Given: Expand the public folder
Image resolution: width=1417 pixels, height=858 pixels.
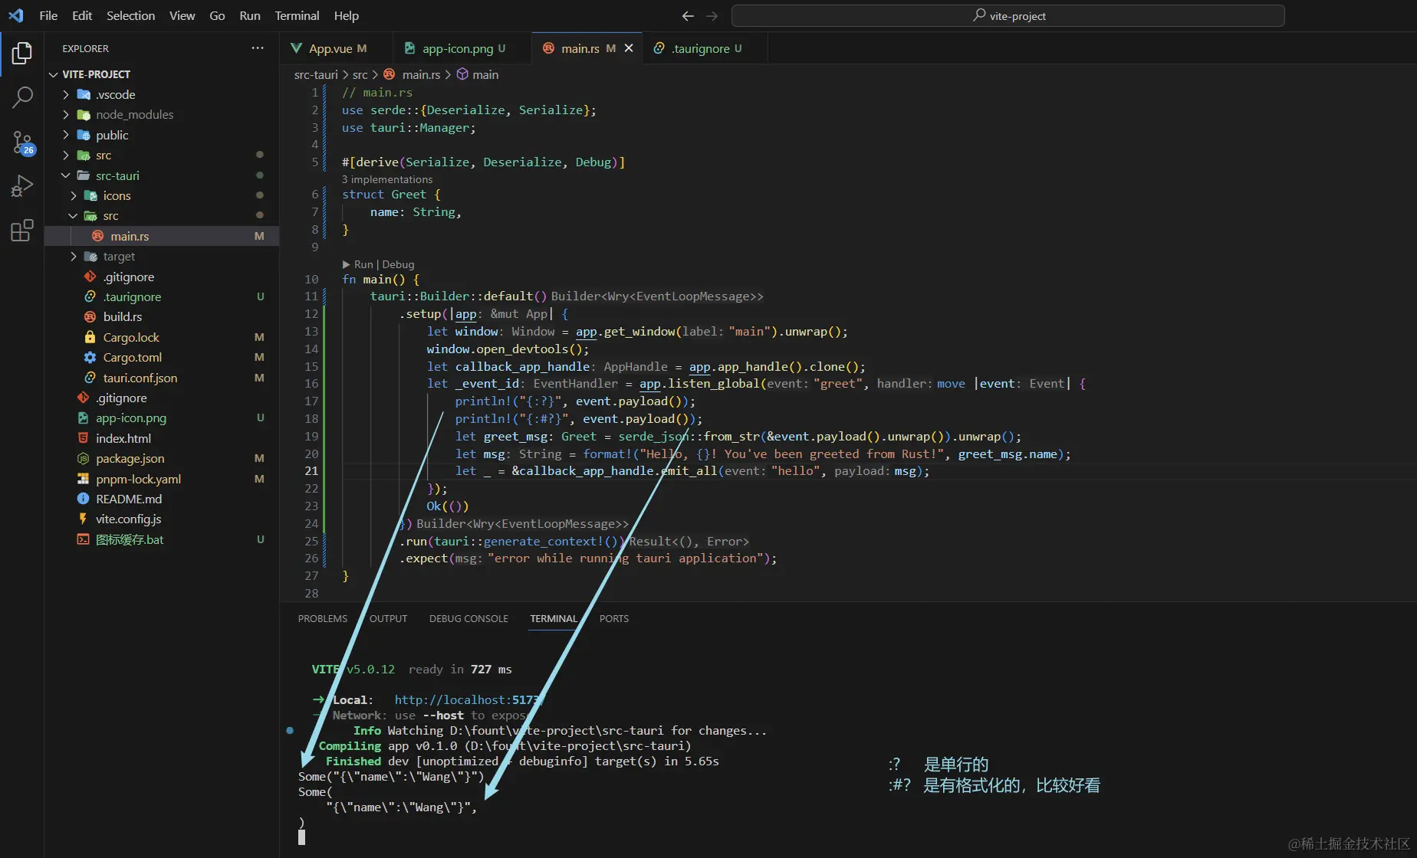Looking at the screenshot, I should point(66,135).
